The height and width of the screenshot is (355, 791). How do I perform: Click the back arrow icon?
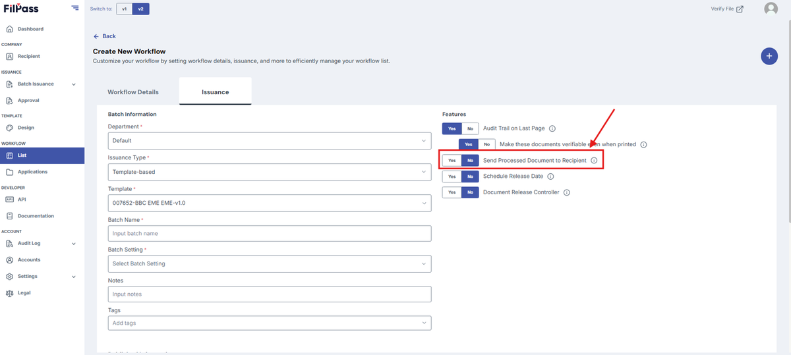coord(96,36)
